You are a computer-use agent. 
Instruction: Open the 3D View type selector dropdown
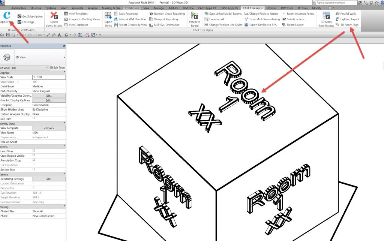[64, 57]
